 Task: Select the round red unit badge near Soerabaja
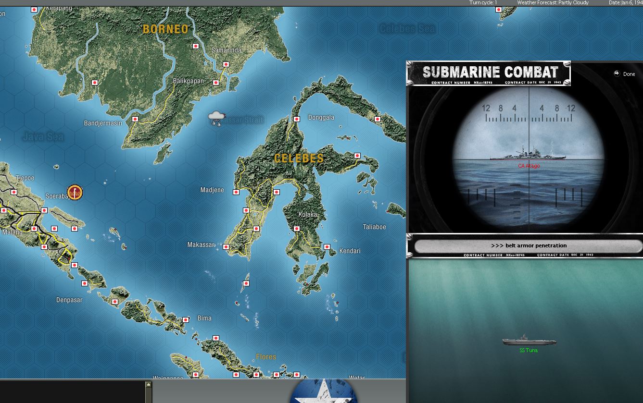click(75, 193)
